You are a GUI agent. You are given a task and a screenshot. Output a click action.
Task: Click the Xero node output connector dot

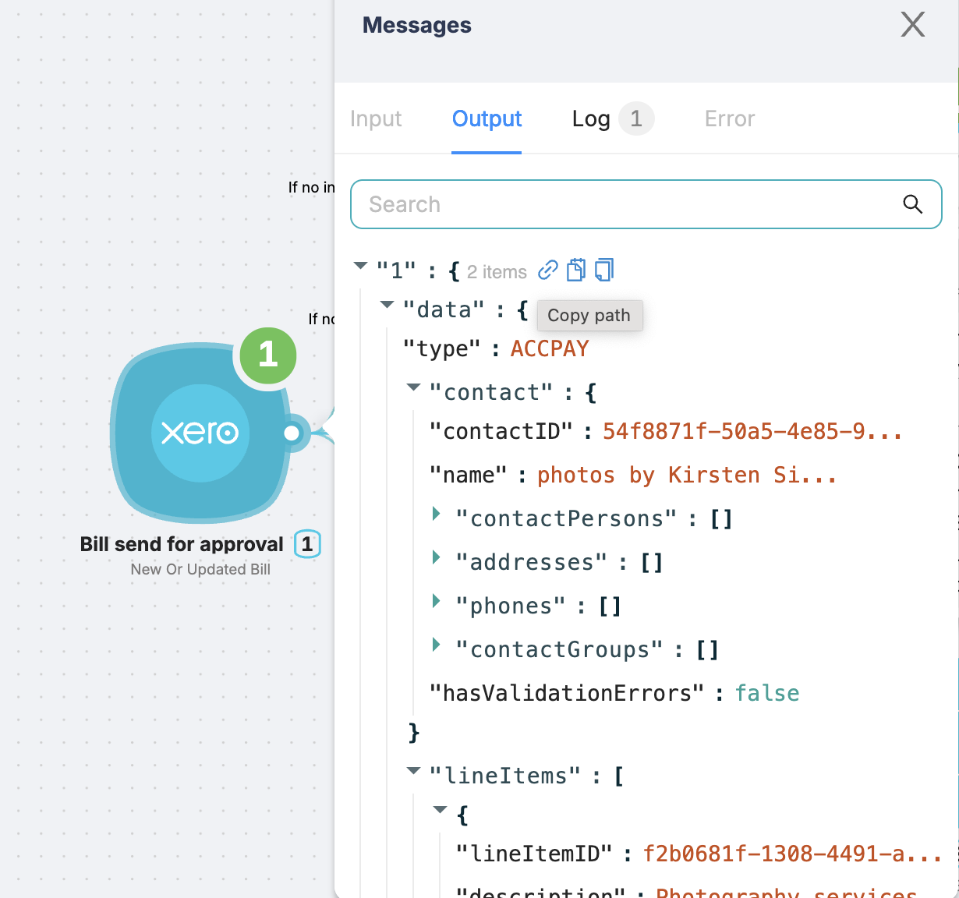point(292,433)
